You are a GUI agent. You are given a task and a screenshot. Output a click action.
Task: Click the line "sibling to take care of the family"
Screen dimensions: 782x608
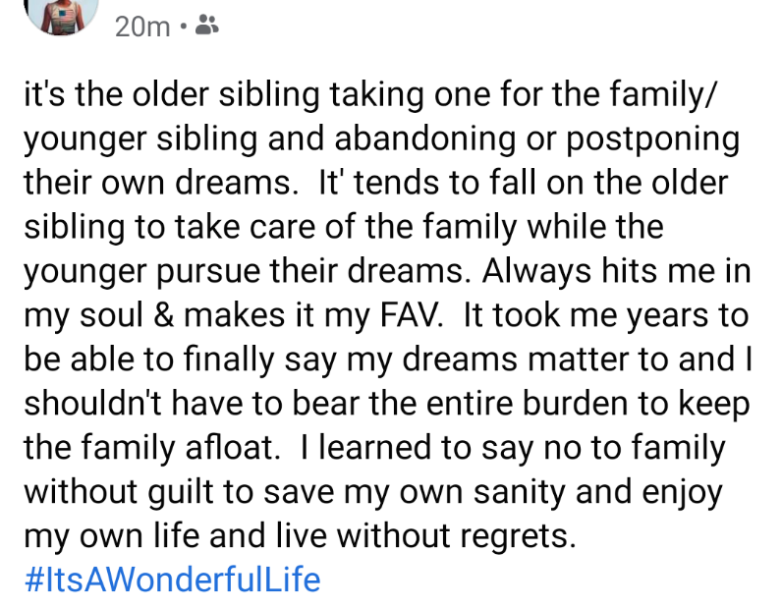344,227
